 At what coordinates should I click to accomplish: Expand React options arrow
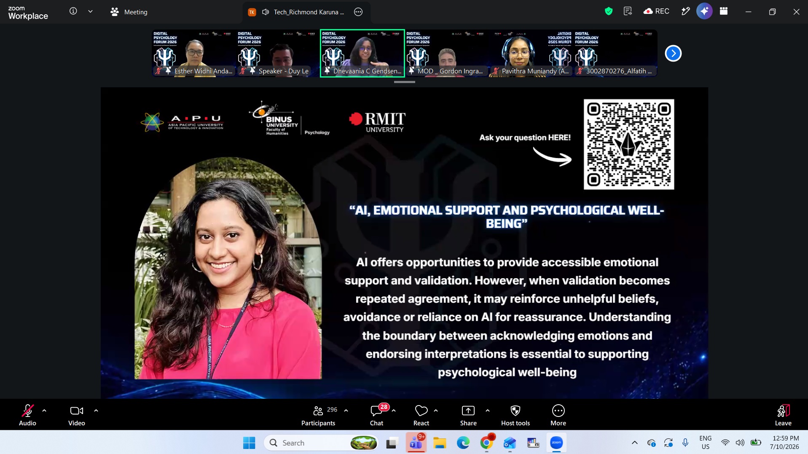(436, 411)
